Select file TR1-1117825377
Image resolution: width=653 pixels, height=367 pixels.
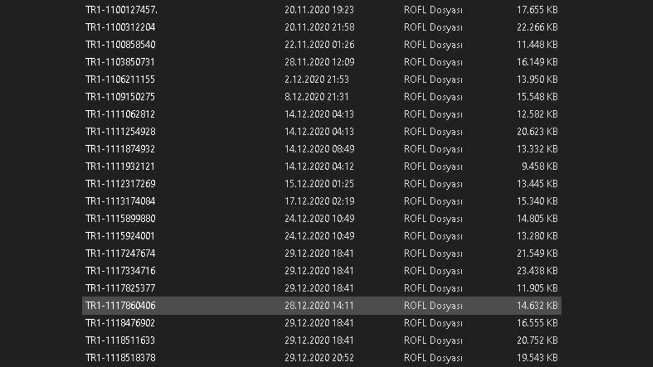point(321,288)
